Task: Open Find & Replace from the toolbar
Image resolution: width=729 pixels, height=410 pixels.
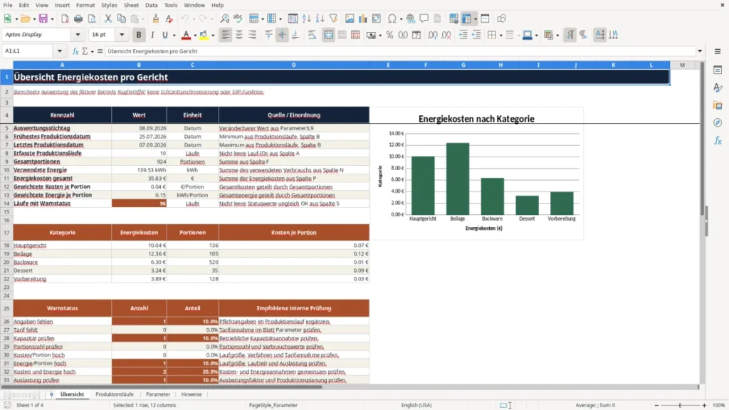Action: [224, 19]
